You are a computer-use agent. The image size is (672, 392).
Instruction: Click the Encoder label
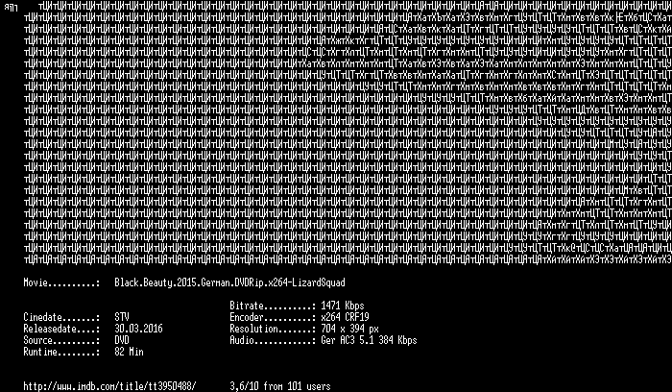[x=273, y=317]
